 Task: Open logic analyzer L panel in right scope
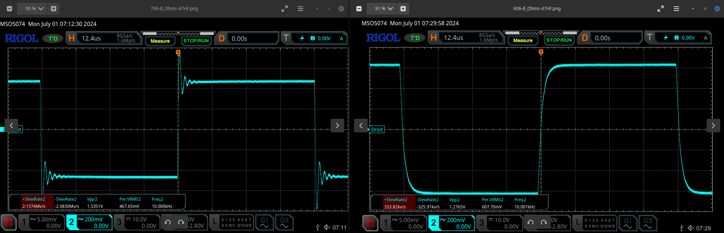(x=594, y=223)
